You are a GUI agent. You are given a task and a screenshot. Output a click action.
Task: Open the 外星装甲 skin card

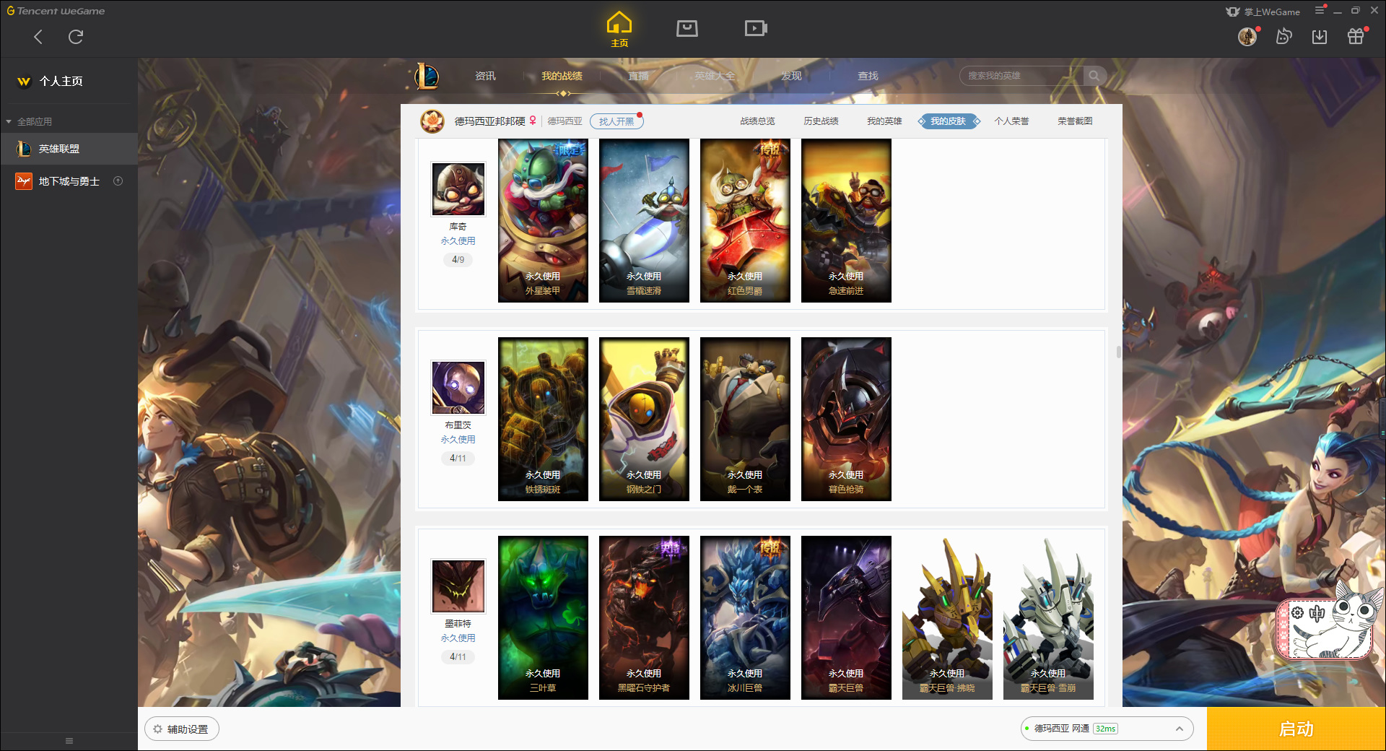point(543,220)
